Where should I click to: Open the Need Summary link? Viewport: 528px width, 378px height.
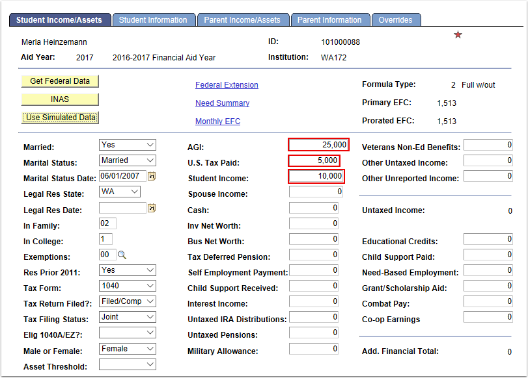[x=222, y=103]
